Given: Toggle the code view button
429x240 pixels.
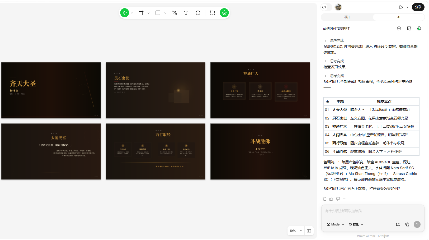Looking at the screenshot, I should [x=324, y=7].
